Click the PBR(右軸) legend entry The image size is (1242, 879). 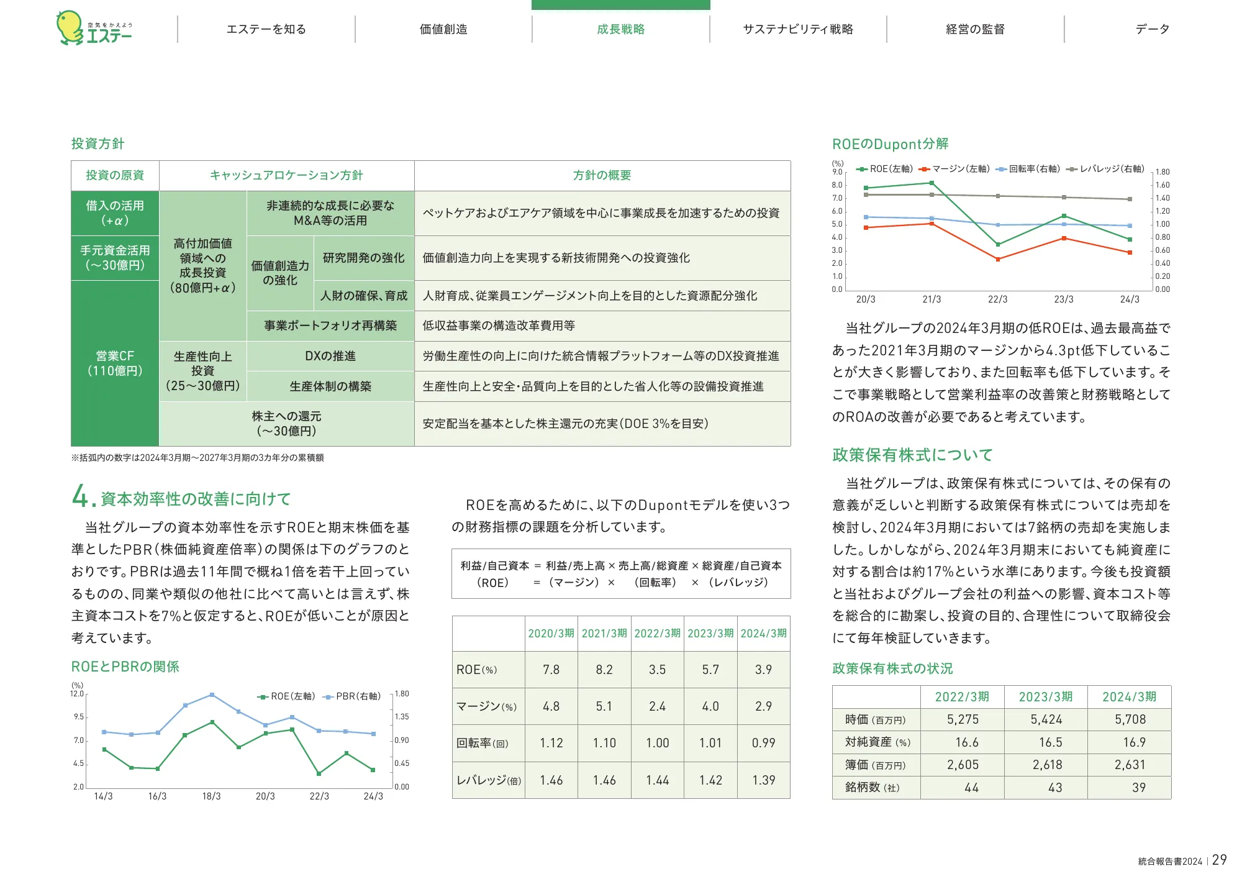353,696
